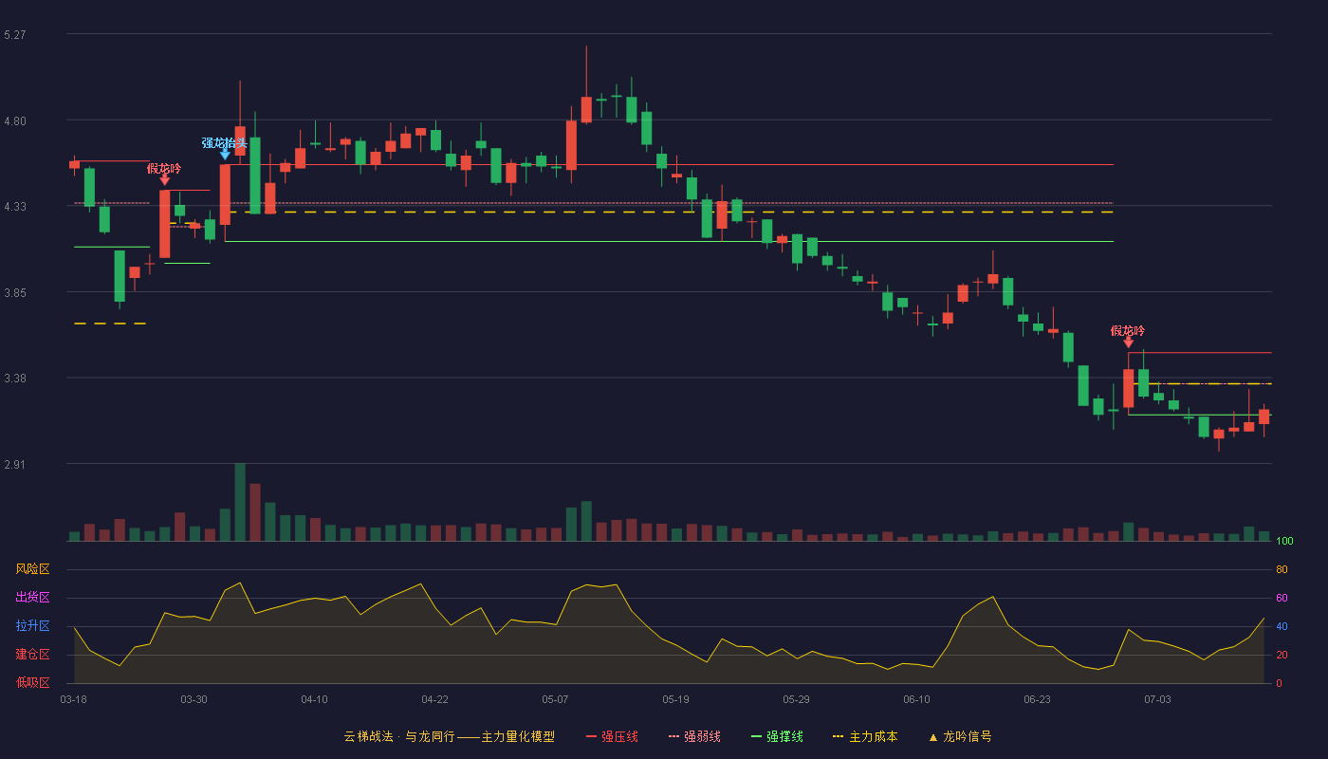
Task: Select the 出货区 zone label
Action: [x=32, y=598]
